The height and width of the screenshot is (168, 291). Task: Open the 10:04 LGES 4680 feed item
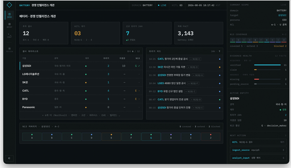[185, 83]
